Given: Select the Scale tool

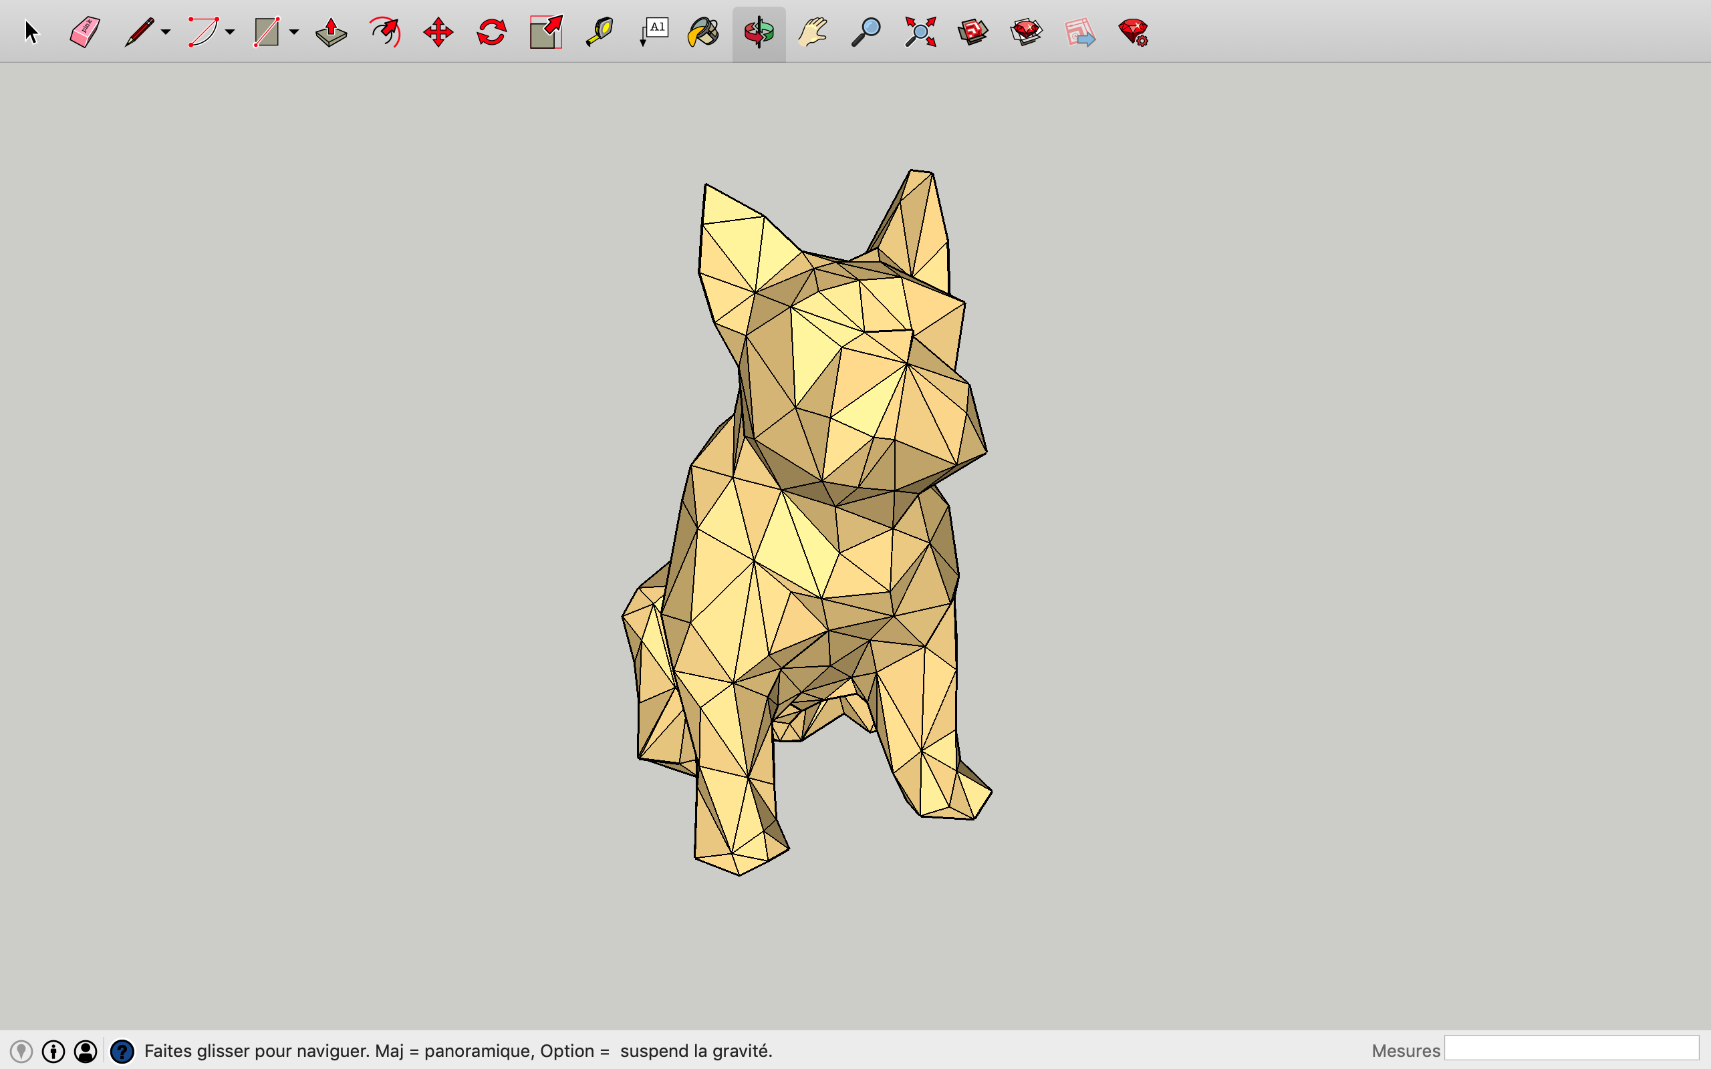Looking at the screenshot, I should (546, 32).
